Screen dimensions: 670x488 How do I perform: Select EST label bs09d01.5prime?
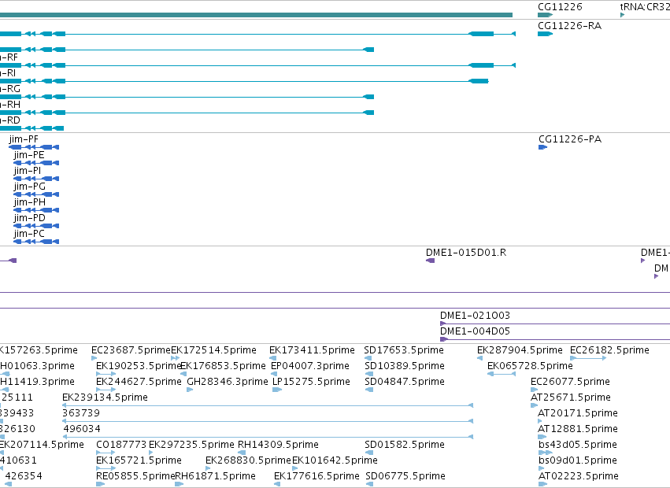(578, 460)
